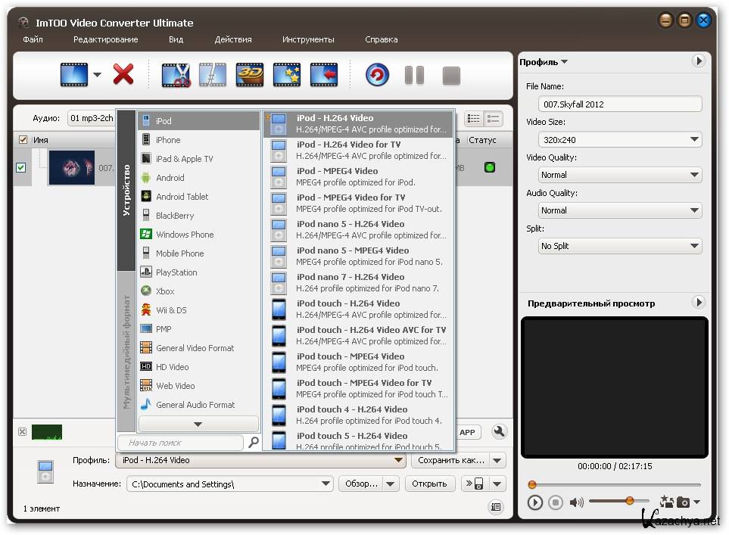Open the Clip scissors tool

[x=176, y=75]
